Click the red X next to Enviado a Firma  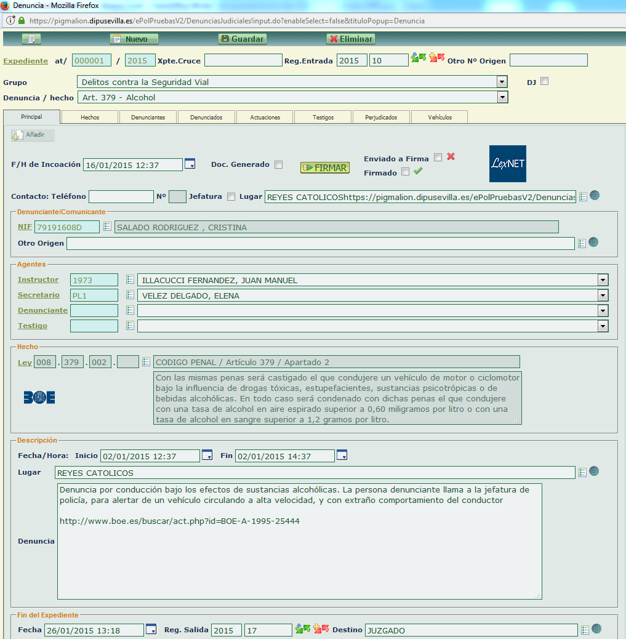click(451, 157)
